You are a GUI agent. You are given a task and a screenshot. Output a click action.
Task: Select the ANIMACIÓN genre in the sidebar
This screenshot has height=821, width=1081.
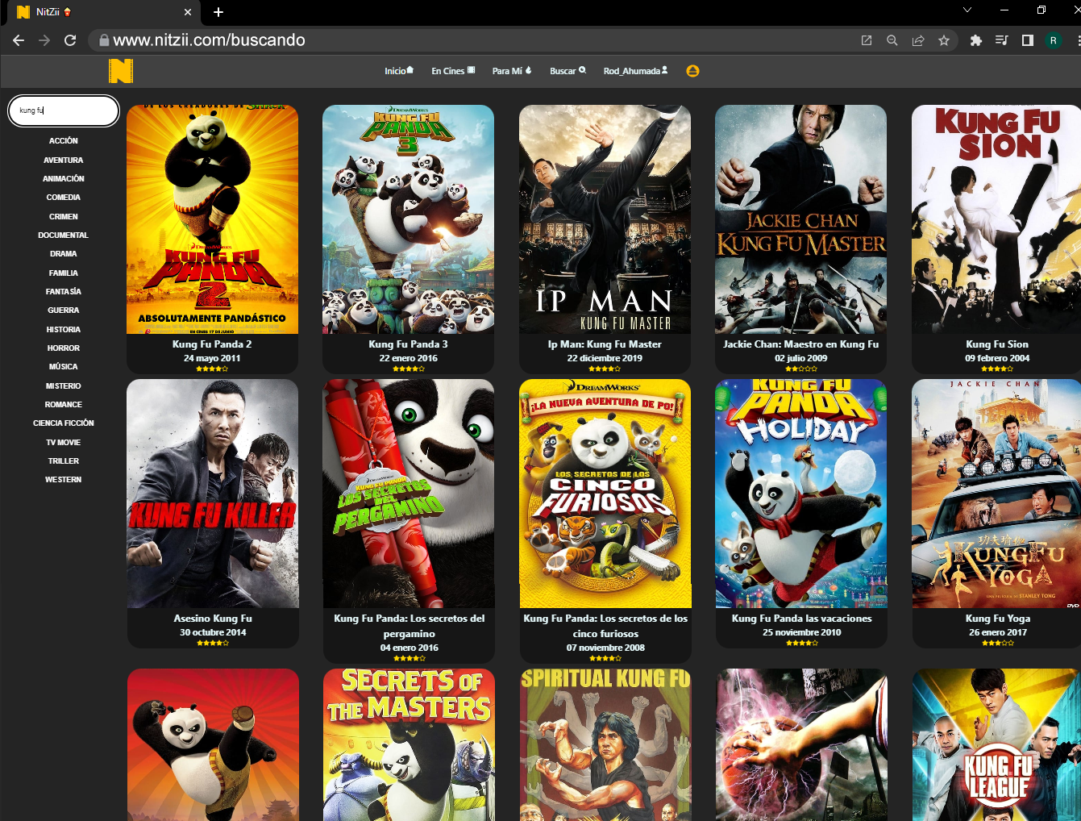click(x=64, y=179)
